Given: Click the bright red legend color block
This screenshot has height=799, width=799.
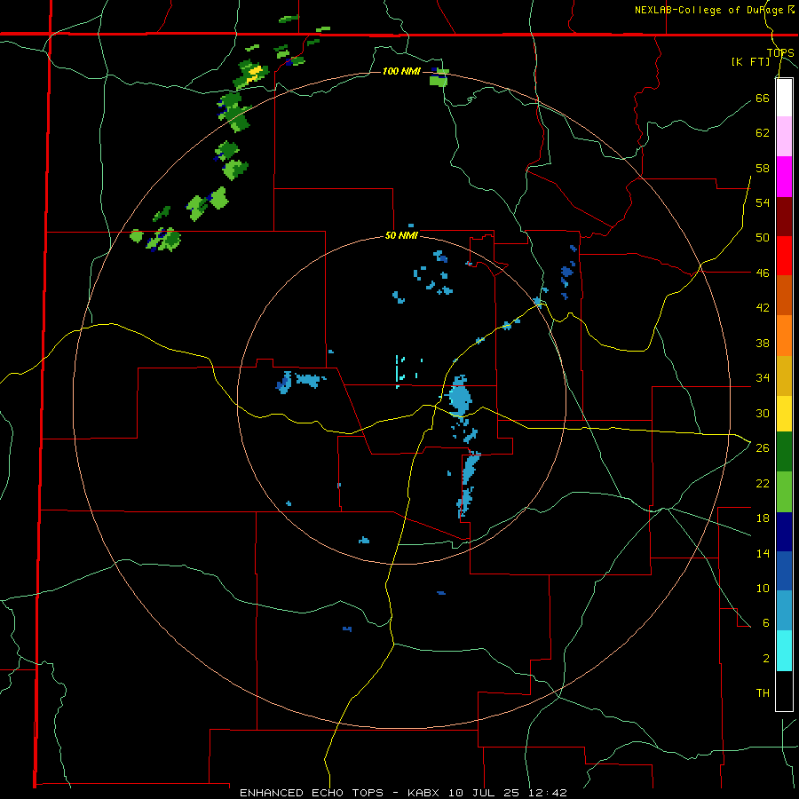Looking at the screenshot, I should (x=784, y=256).
